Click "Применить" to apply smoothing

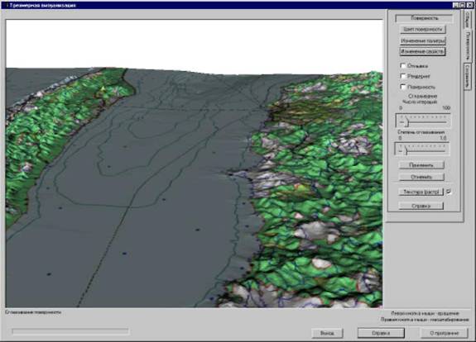421,165
